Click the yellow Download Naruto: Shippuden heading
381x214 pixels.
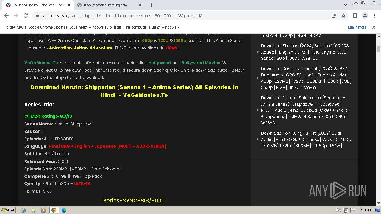[x=134, y=91]
